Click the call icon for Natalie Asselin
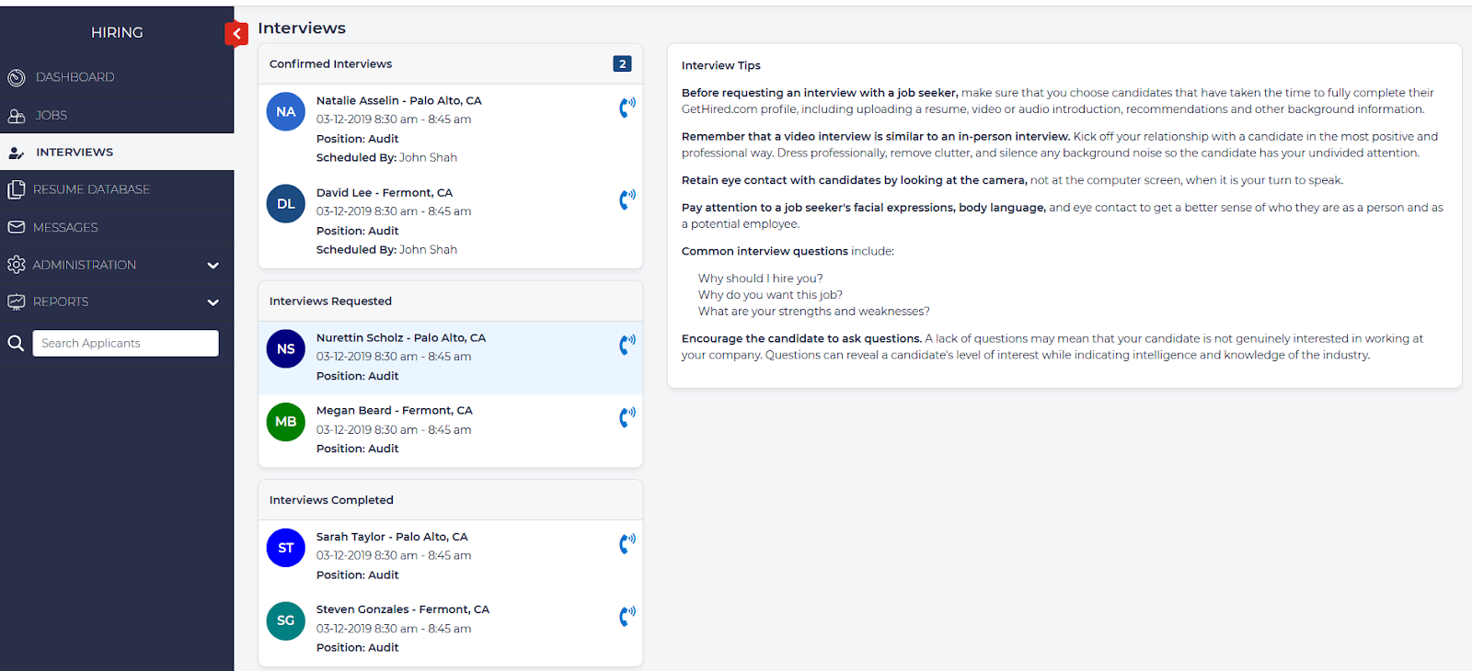Image resolution: width=1472 pixels, height=671 pixels. pos(627,108)
